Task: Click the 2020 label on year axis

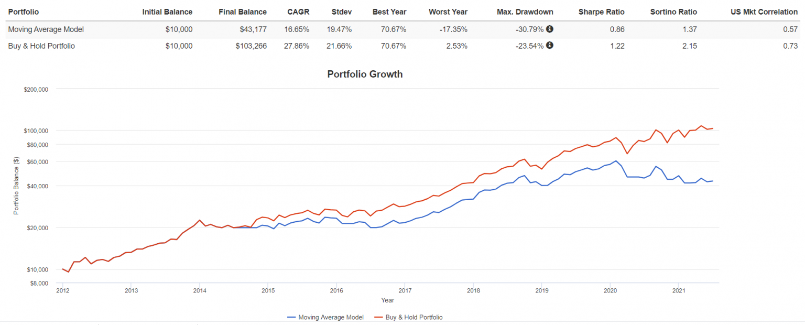Action: click(x=610, y=290)
